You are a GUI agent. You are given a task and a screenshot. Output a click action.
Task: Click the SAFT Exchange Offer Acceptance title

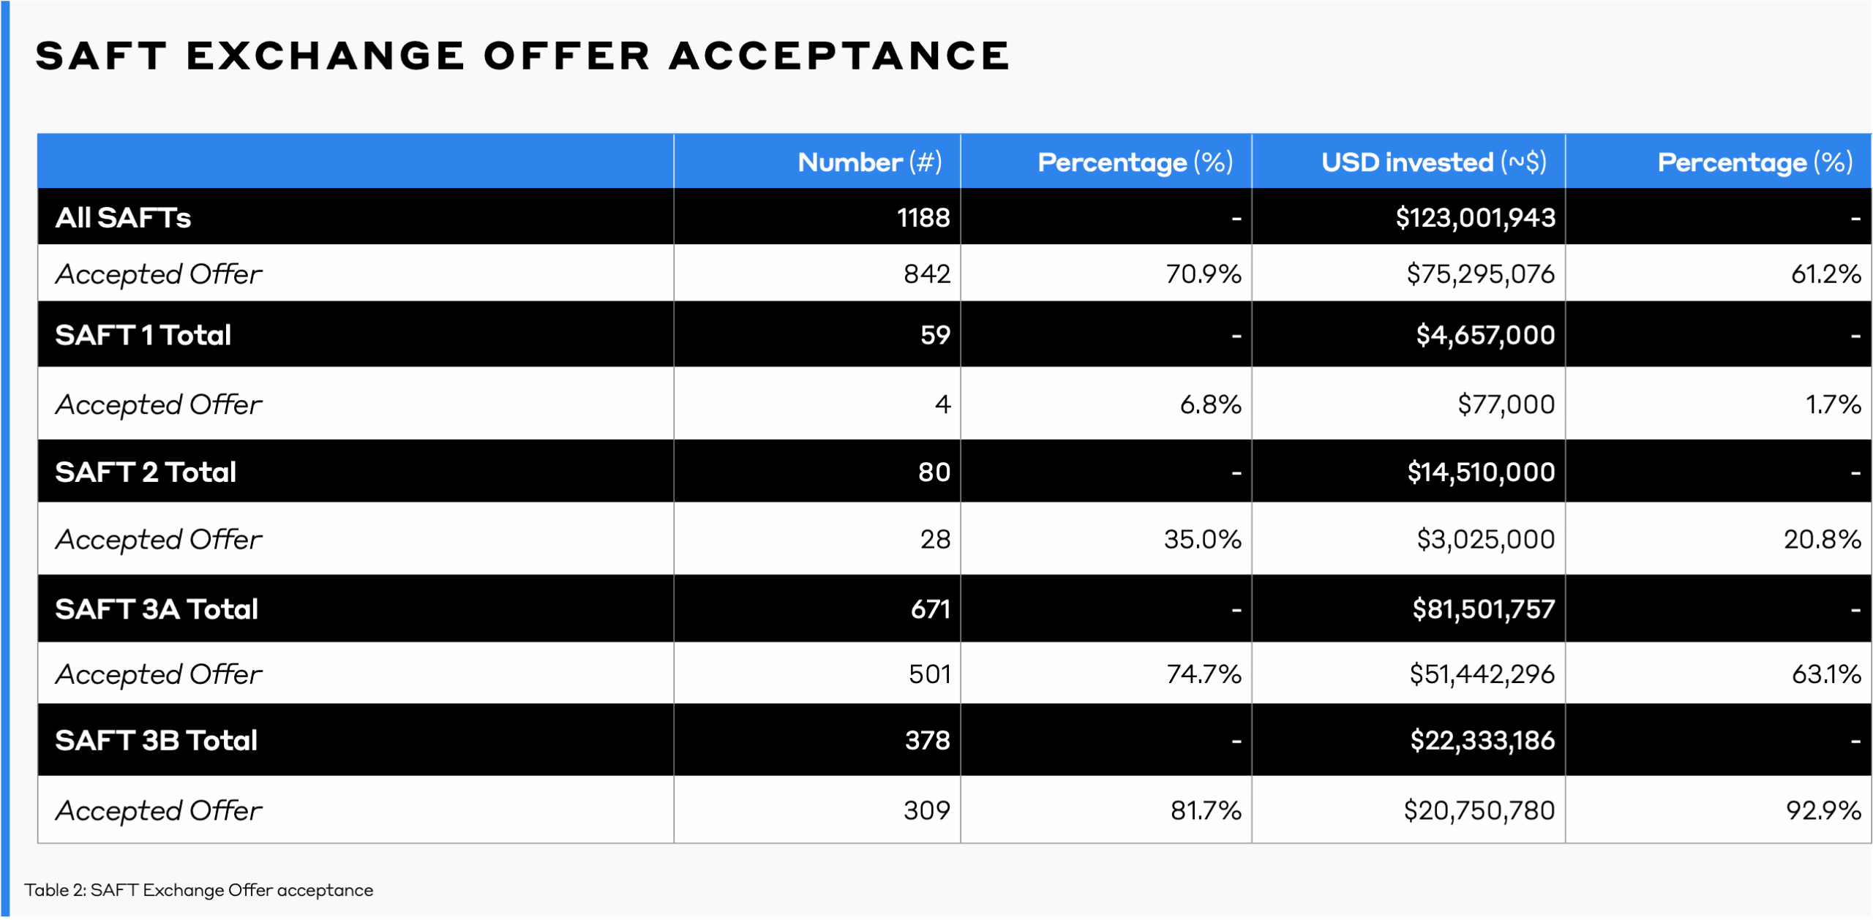pyautogui.click(x=522, y=56)
